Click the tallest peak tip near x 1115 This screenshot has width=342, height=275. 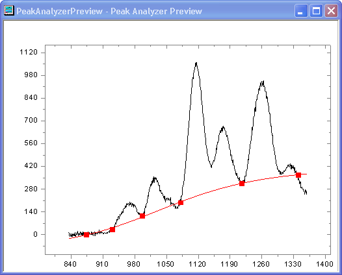click(x=196, y=63)
